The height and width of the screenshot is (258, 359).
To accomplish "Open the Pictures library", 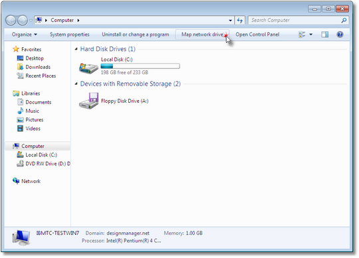I will tap(35, 120).
